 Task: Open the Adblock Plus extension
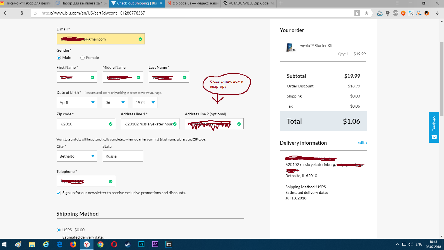coord(395,13)
